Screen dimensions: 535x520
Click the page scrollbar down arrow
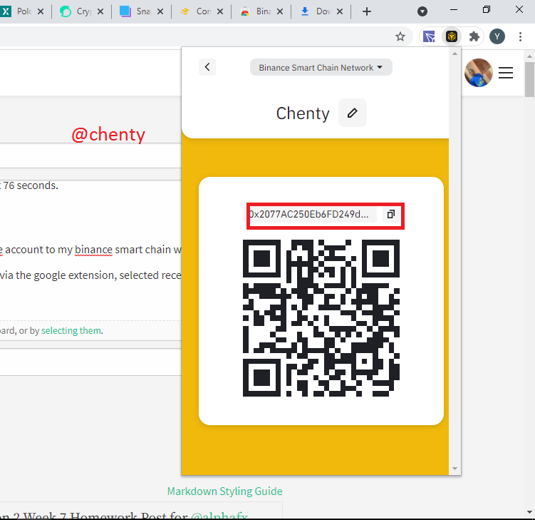point(529,512)
